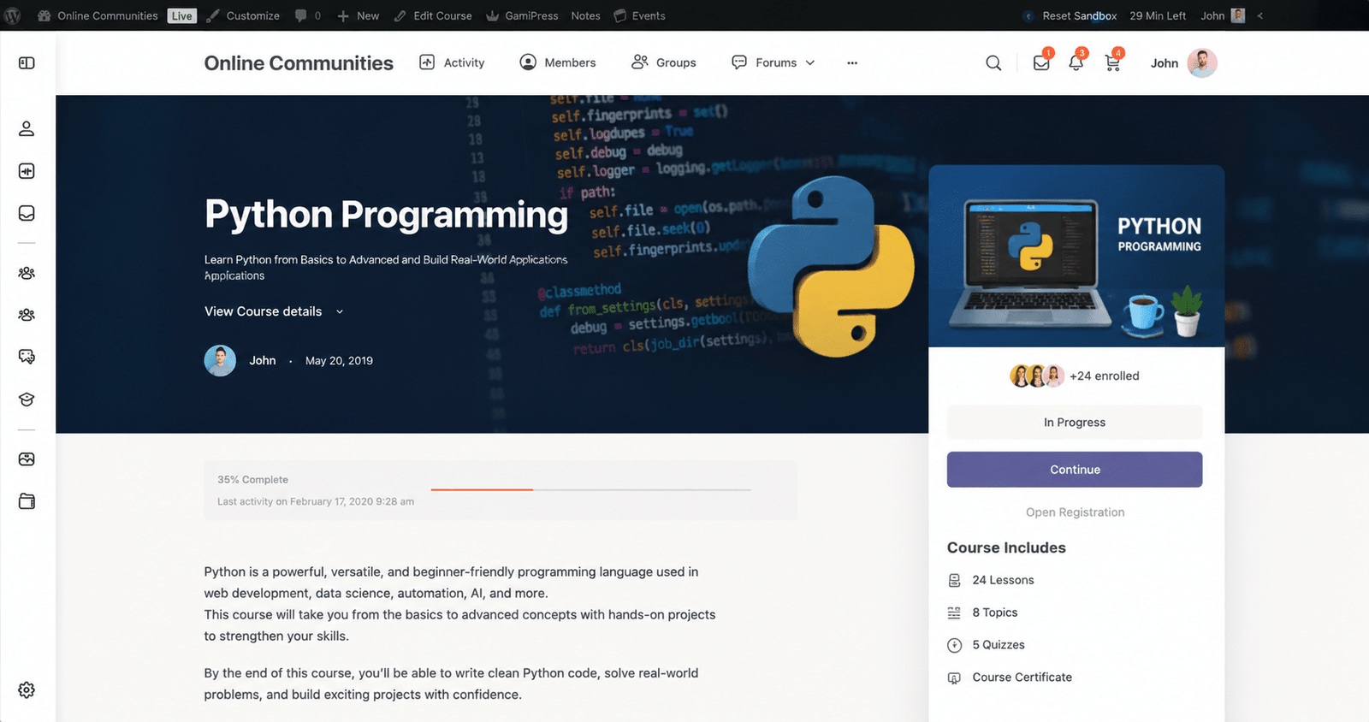Toggle the sidebar panel icon

pyautogui.click(x=27, y=62)
